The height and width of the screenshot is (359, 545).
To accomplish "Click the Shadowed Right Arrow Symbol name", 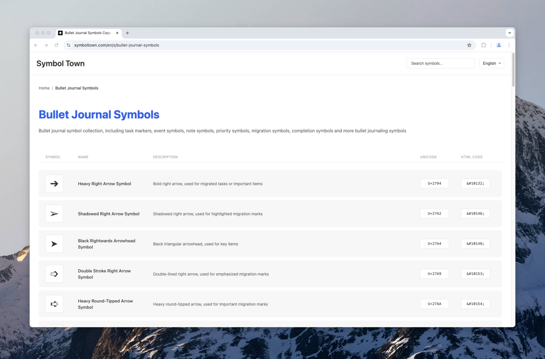I will tap(108, 214).
